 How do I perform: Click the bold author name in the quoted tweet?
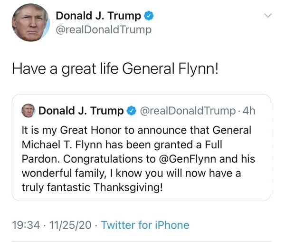click(81, 111)
